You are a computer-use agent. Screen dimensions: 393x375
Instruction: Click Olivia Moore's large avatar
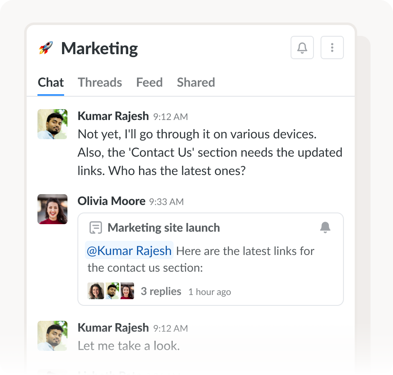(x=52, y=209)
